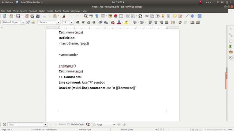234x131 pixels.
Task: Click the Insert Text Box icon
Action: tap(121, 16)
